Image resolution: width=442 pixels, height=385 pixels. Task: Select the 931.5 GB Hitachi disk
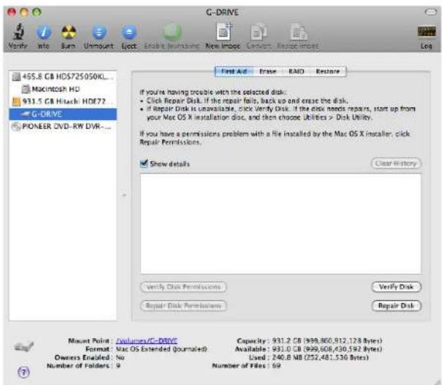[63, 101]
